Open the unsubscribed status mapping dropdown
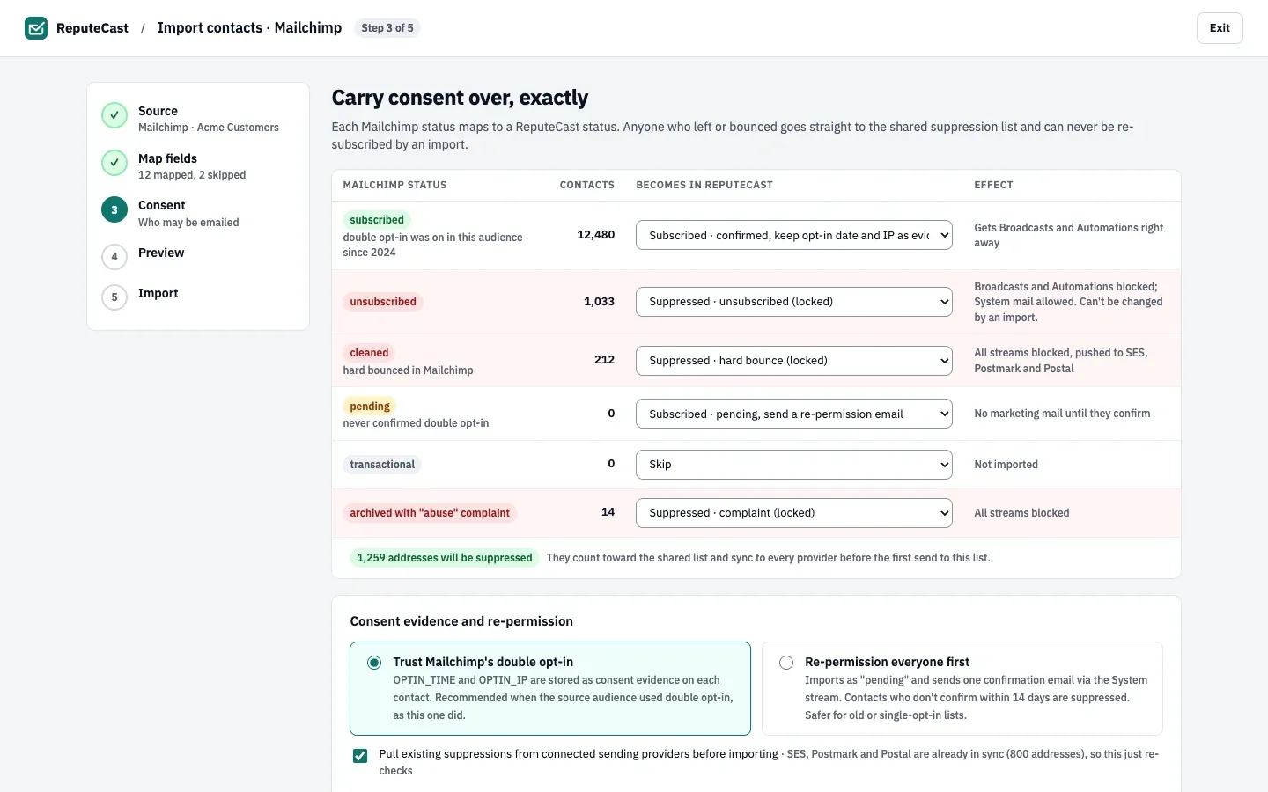 click(x=794, y=302)
